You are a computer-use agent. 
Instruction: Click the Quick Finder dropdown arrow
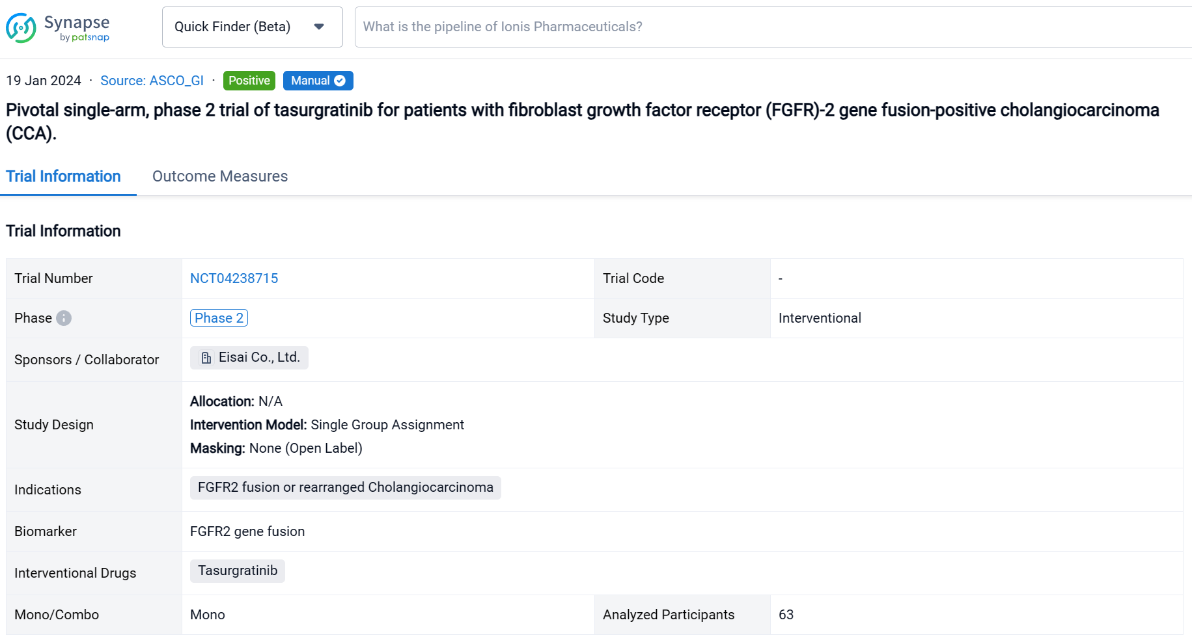pyautogui.click(x=319, y=27)
